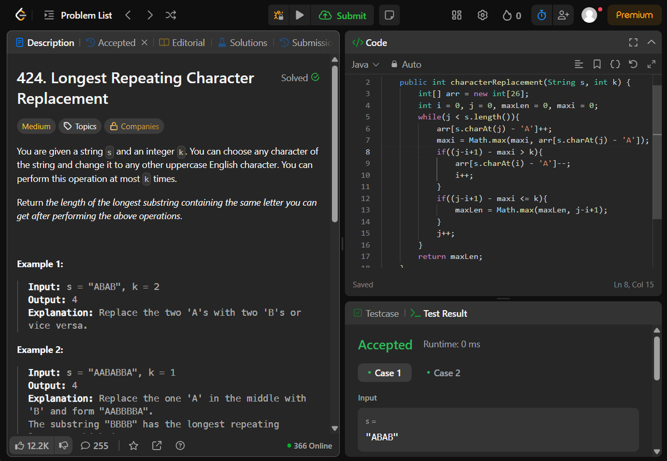This screenshot has width=667, height=461.
Task: Invite a collaborator with person-plus icon
Action: pos(563,16)
